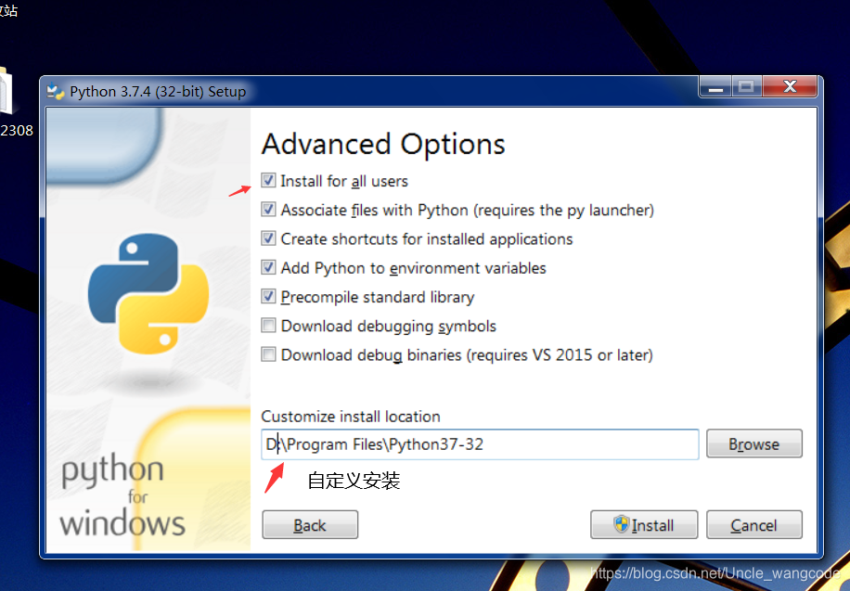Viewport: 850px width, 591px height.
Task: Toggle Precompile standard library checkbox
Action: [268, 296]
